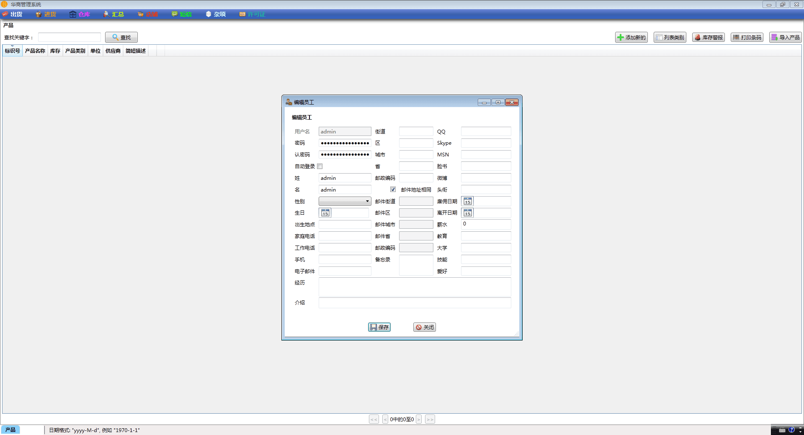Go to next page with > button
804x435 pixels.
(x=419, y=419)
